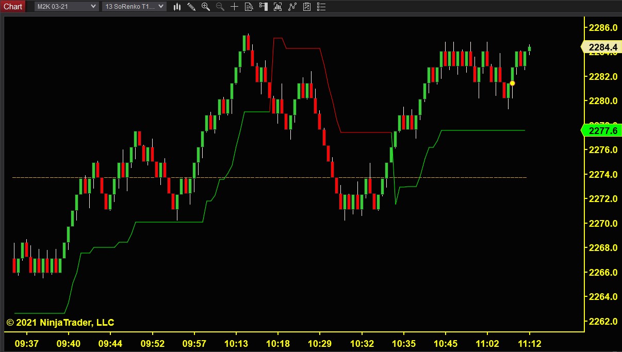The width and height of the screenshot is (622, 352).
Task: Click the zoom in magnifier icon
Action: click(x=206, y=7)
